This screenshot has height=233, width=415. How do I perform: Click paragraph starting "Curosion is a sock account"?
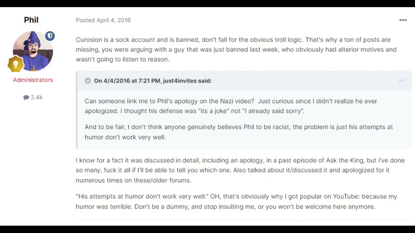(236, 49)
